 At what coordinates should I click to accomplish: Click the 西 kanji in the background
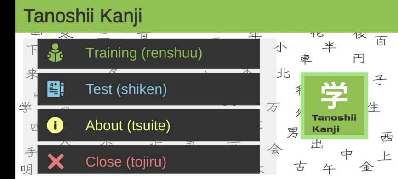point(387,136)
